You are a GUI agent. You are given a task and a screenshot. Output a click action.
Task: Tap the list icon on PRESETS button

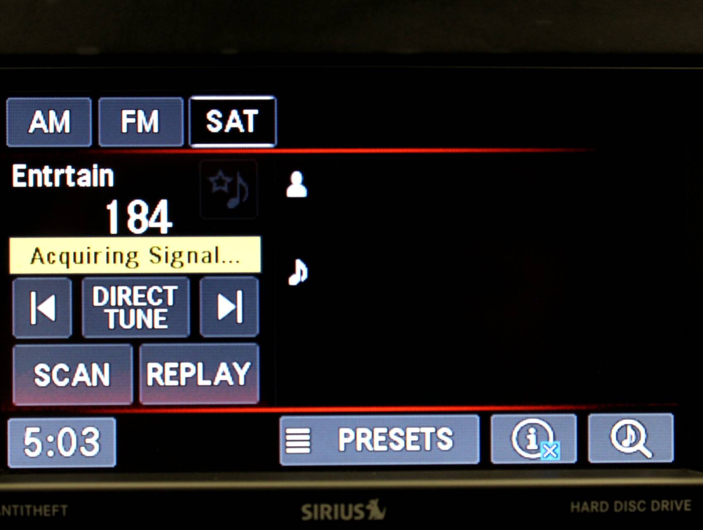(x=298, y=441)
